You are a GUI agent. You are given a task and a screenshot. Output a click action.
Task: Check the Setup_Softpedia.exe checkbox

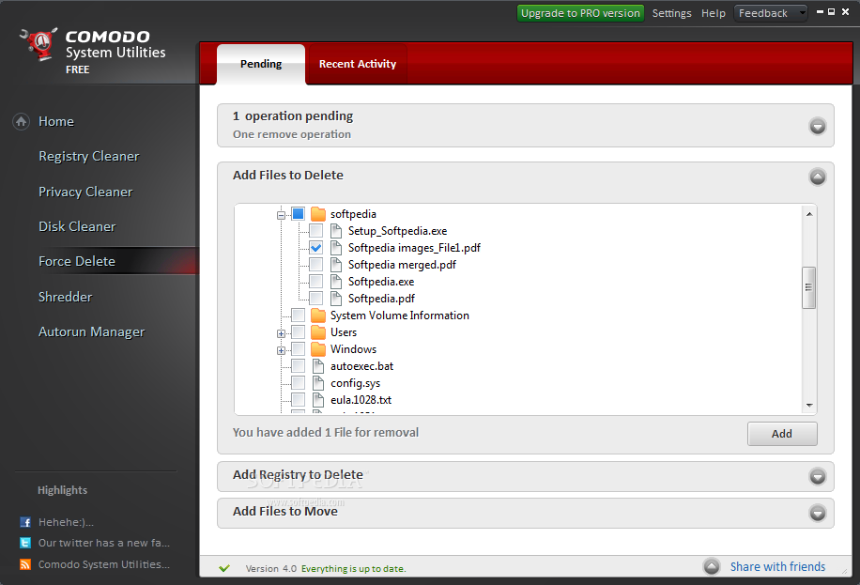(x=315, y=230)
